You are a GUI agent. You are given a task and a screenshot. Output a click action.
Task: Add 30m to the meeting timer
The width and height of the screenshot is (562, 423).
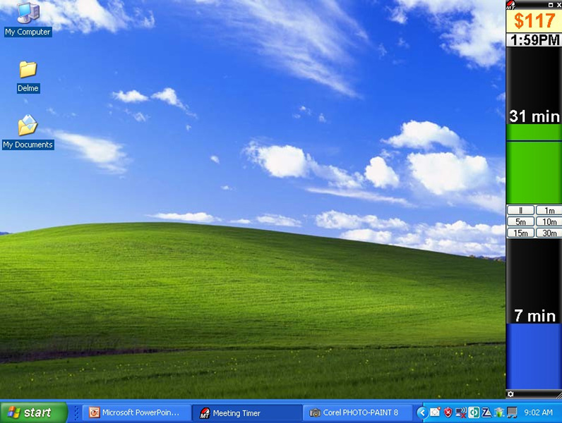549,233
